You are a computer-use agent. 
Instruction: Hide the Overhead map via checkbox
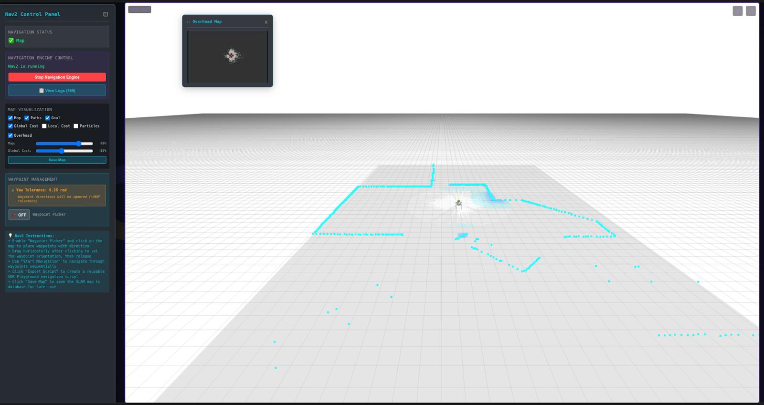tap(11, 135)
